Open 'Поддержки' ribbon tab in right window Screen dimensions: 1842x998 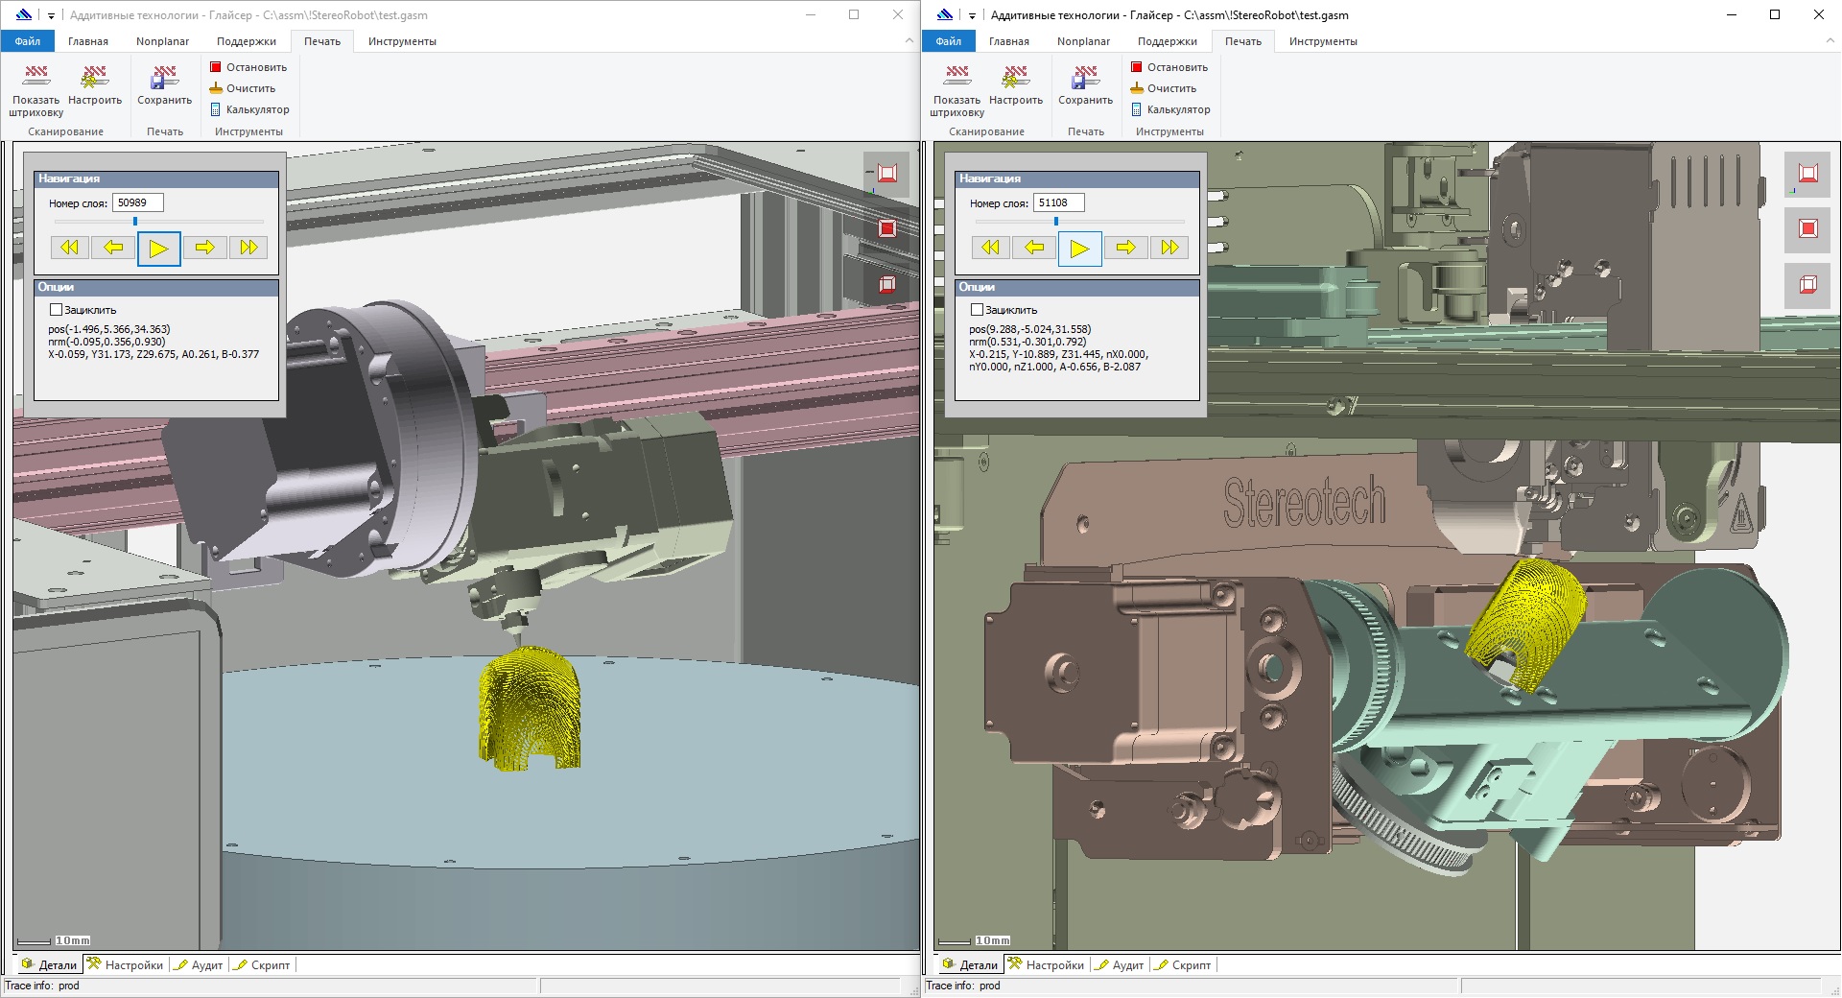[1167, 41]
